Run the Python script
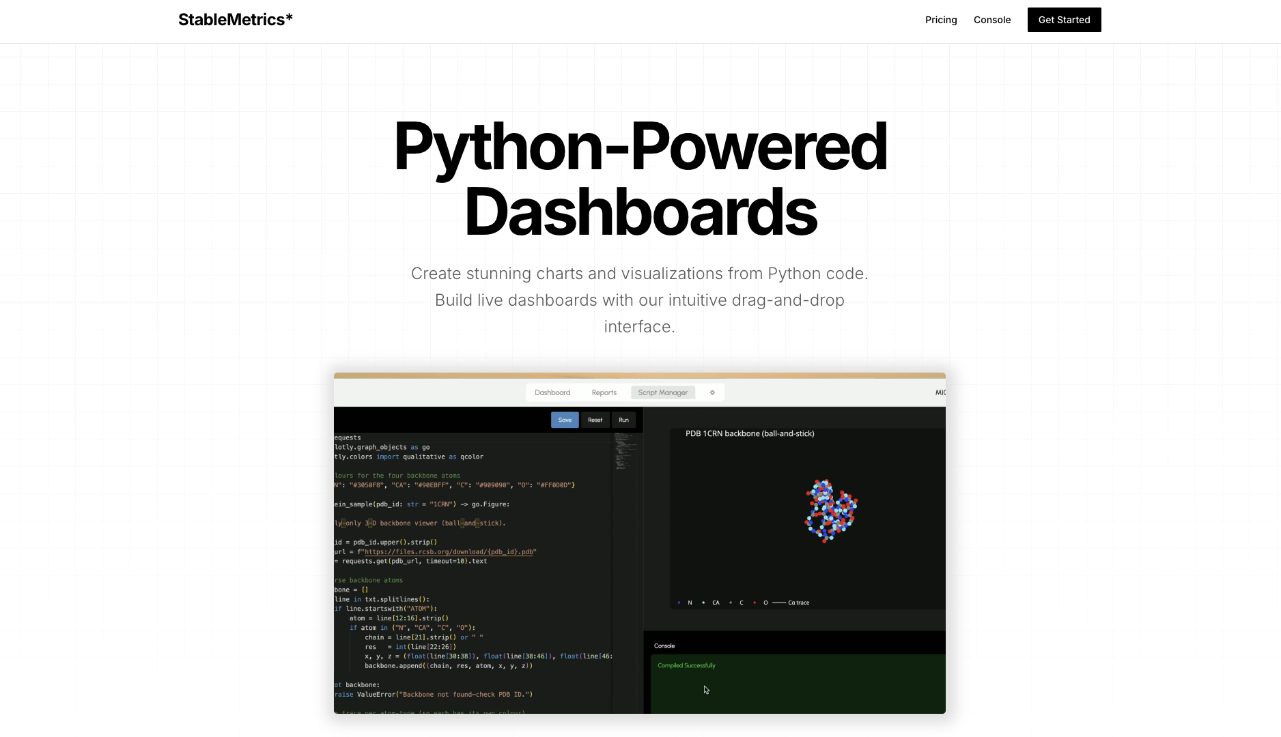 [x=623, y=420]
